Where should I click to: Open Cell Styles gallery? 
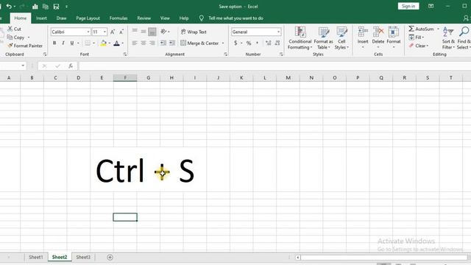(341, 38)
